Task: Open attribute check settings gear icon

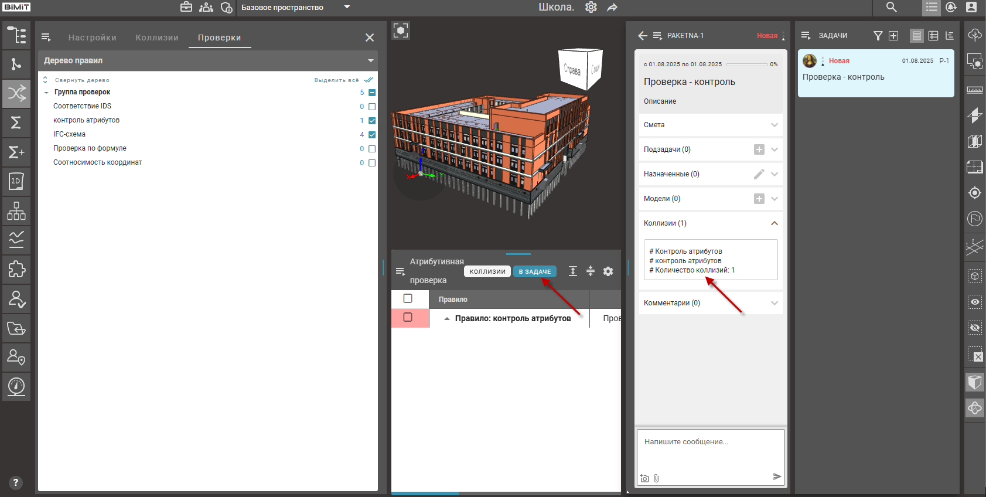Action: pos(608,271)
